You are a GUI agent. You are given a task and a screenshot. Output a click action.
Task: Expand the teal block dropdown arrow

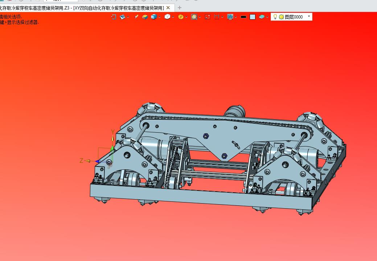[267, 17]
